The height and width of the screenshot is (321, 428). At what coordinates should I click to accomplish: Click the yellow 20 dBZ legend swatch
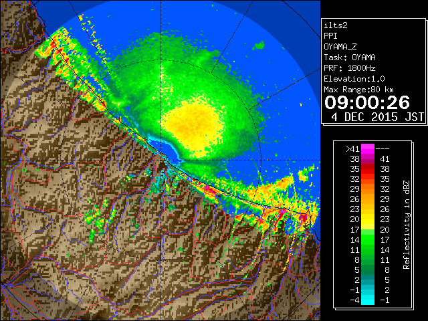368,219
